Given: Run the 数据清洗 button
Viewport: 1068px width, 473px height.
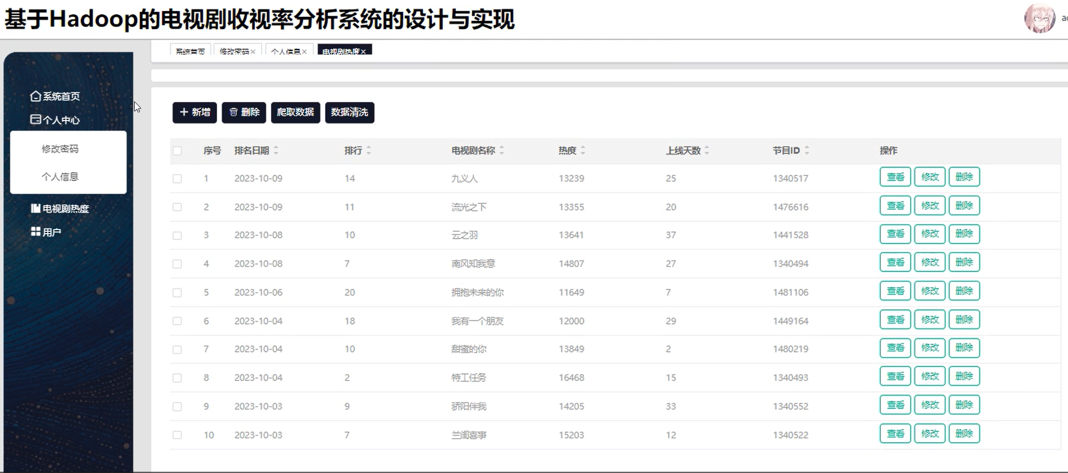Looking at the screenshot, I should (x=350, y=112).
